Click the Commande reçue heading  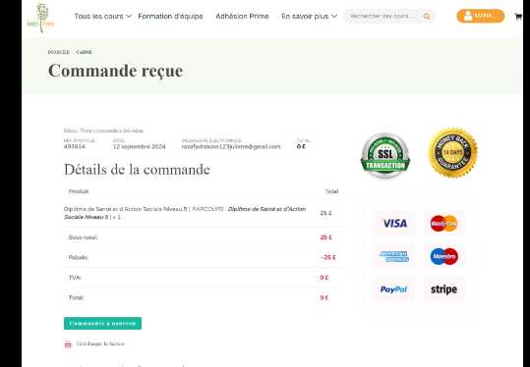pos(115,71)
